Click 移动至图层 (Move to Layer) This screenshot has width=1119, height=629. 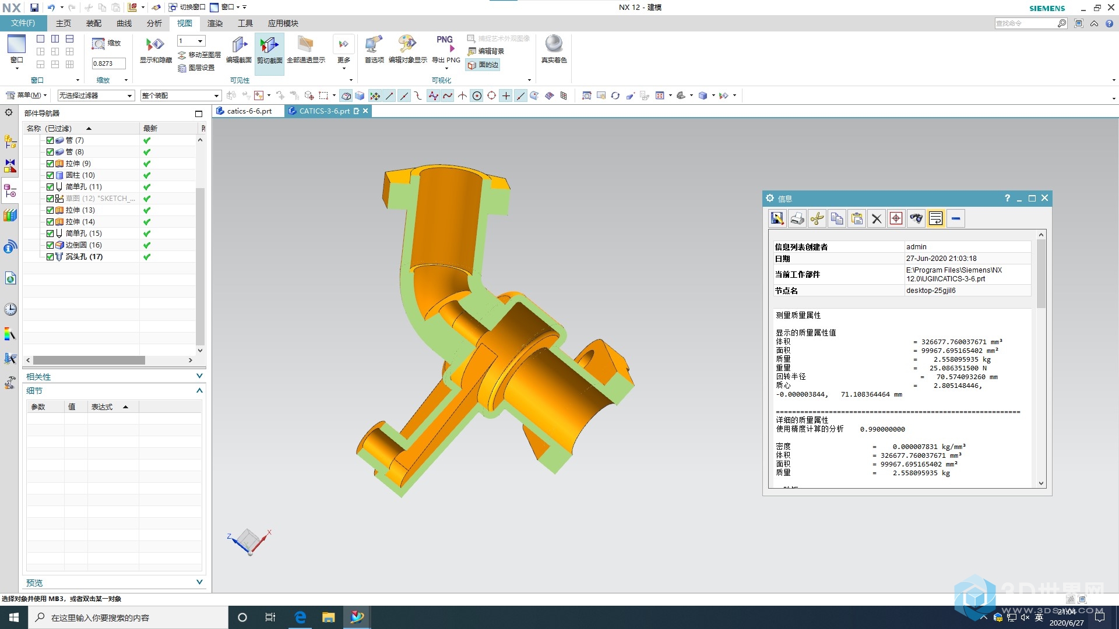point(199,55)
